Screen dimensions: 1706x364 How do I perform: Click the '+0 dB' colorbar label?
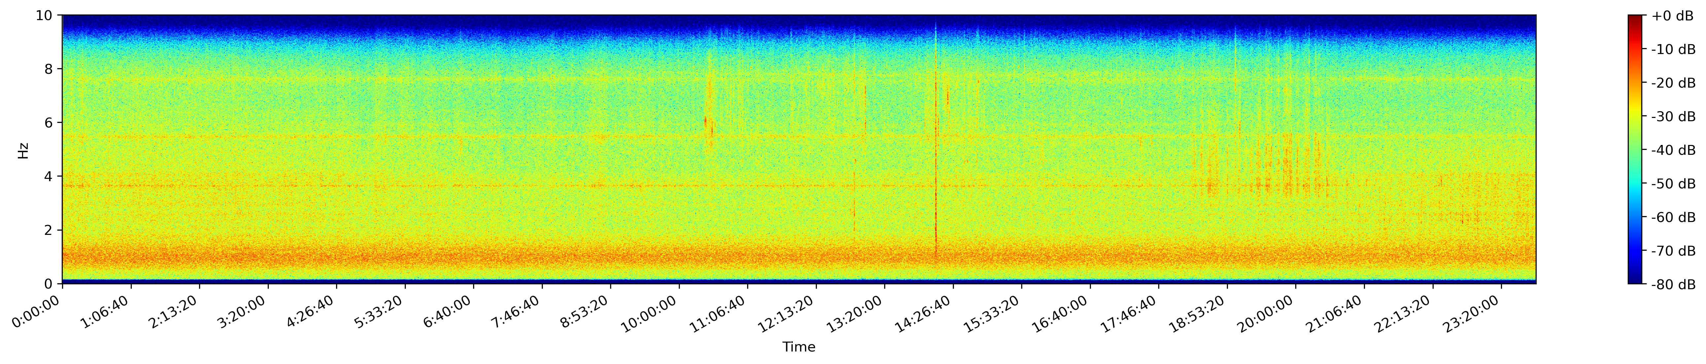[x=1672, y=16]
